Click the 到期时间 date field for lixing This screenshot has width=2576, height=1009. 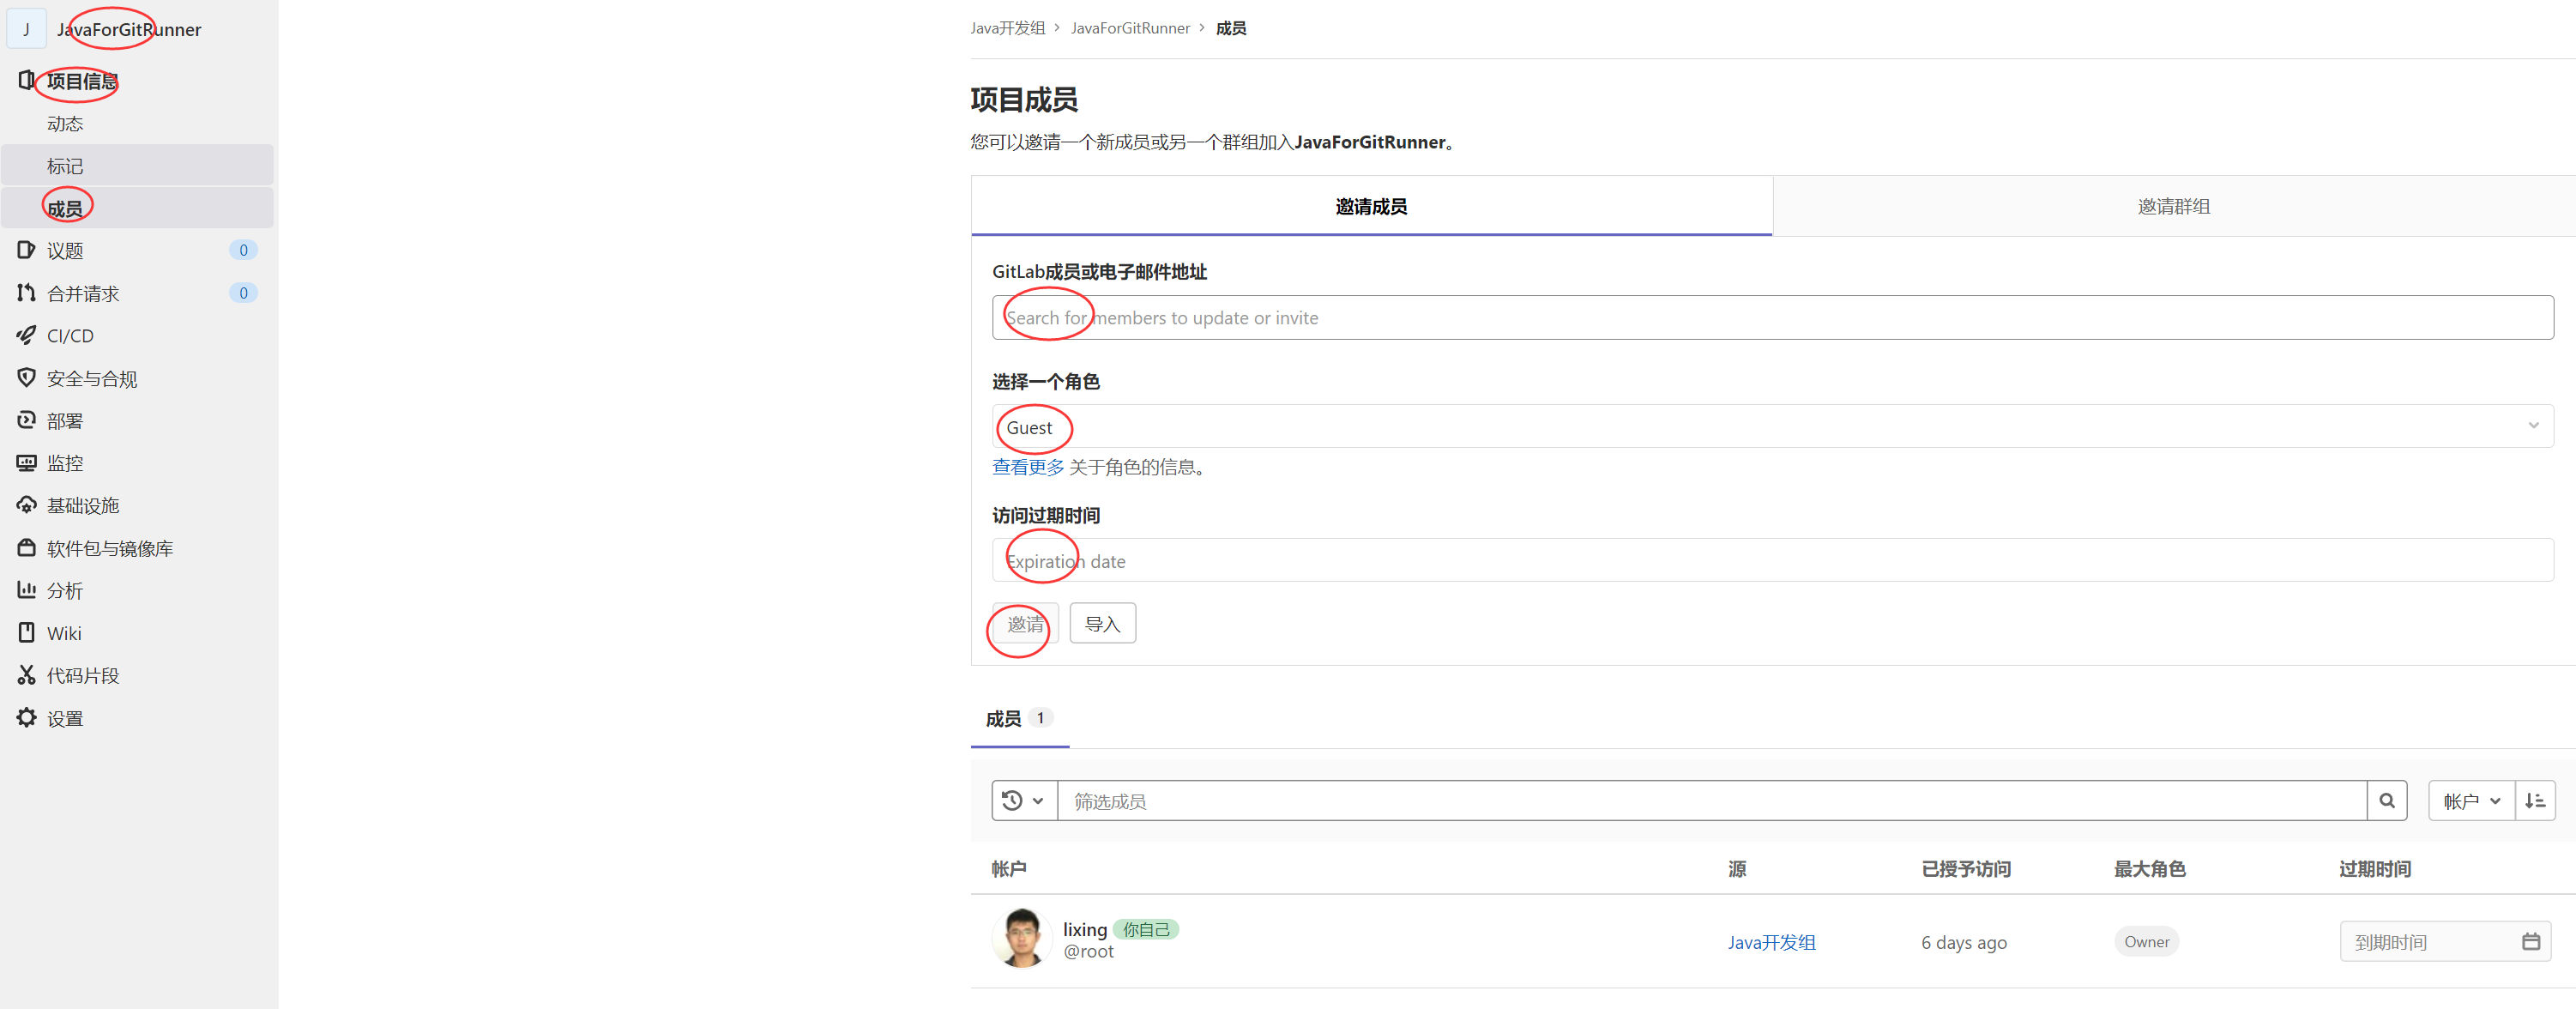tap(2444, 941)
